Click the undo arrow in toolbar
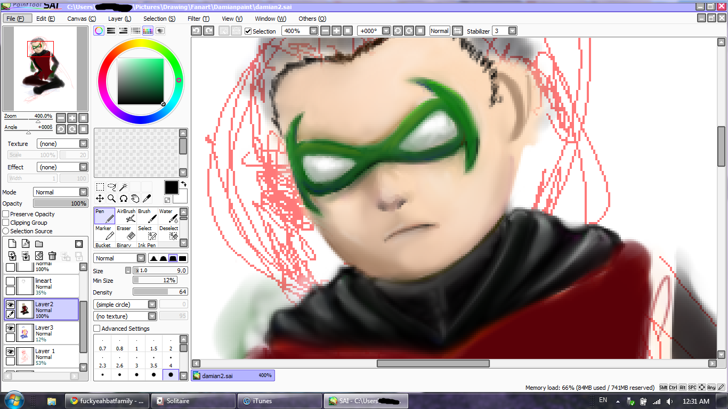 [x=196, y=31]
